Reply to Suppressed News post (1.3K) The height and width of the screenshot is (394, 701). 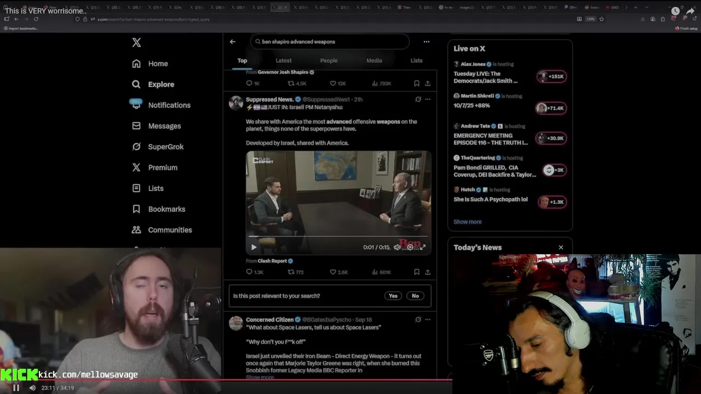[x=255, y=272]
